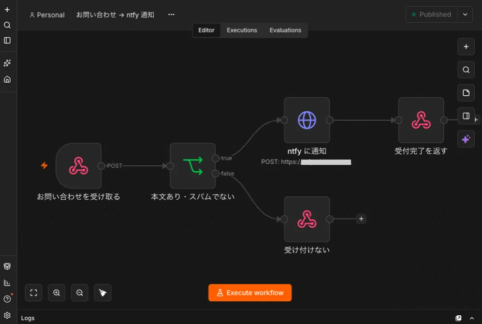This screenshot has width=482, height=324.
Task: Open search from the left sidebar
Action: click(x=7, y=25)
